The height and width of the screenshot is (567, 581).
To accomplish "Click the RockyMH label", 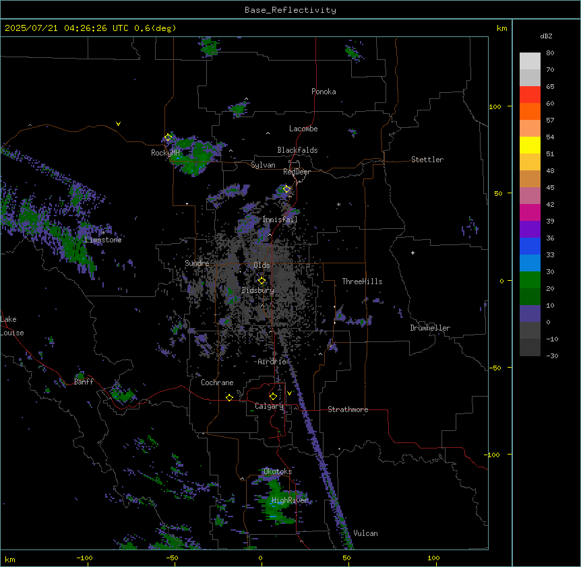I will [x=165, y=153].
